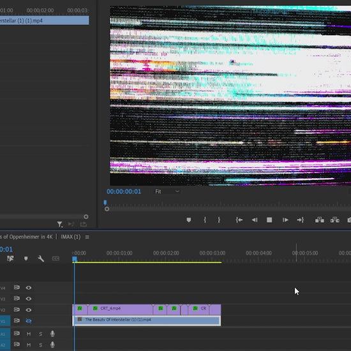The height and width of the screenshot is (351, 351).
Task: Jump to the Out point
Action: coord(300,220)
